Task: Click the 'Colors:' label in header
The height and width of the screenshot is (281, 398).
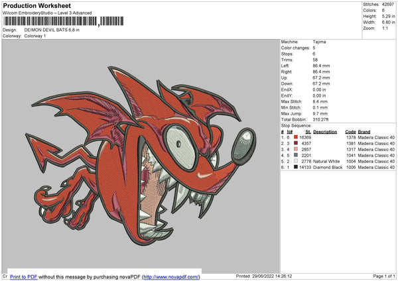Action: [370, 11]
